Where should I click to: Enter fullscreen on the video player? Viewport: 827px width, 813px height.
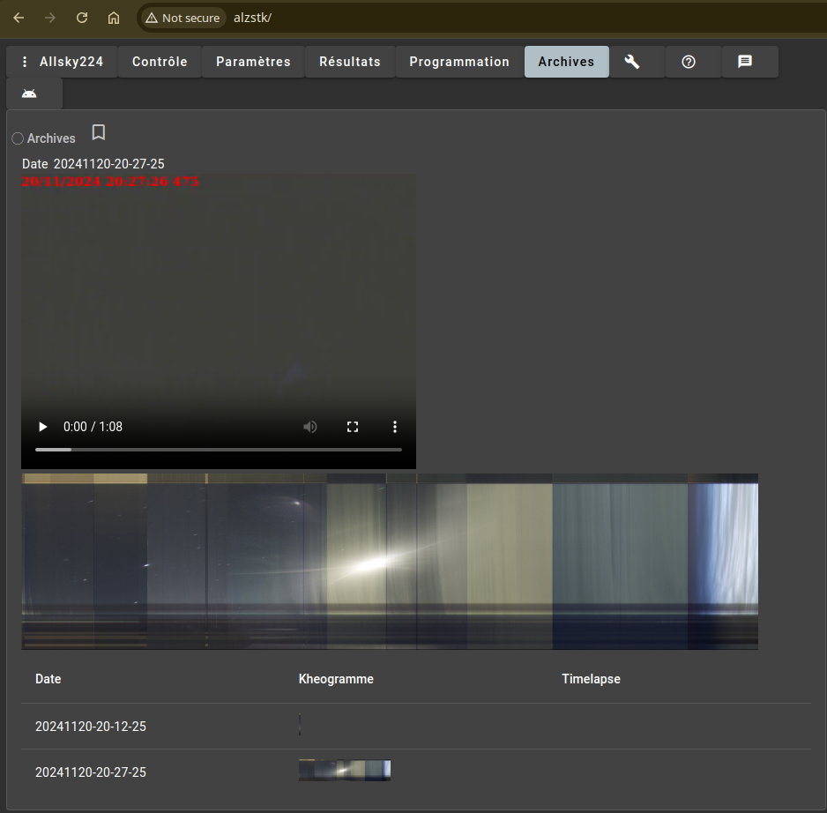point(353,427)
